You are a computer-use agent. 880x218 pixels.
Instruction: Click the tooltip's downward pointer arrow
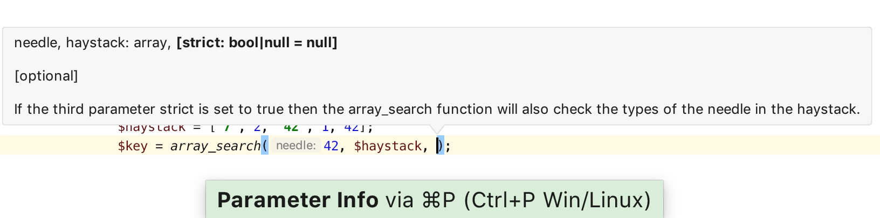coord(438,129)
